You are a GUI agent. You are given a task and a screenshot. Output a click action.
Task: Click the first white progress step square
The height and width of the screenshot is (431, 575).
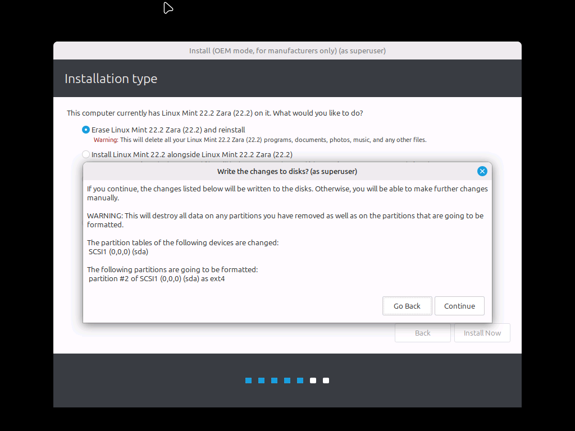point(313,380)
